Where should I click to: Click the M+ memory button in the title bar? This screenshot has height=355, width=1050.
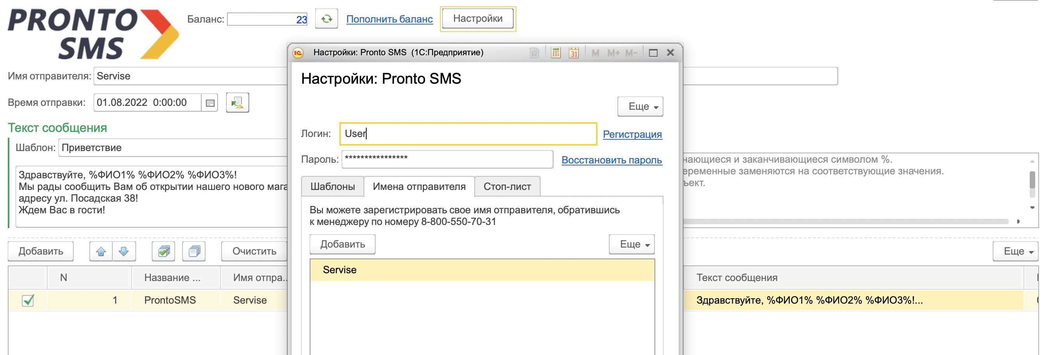click(x=614, y=53)
